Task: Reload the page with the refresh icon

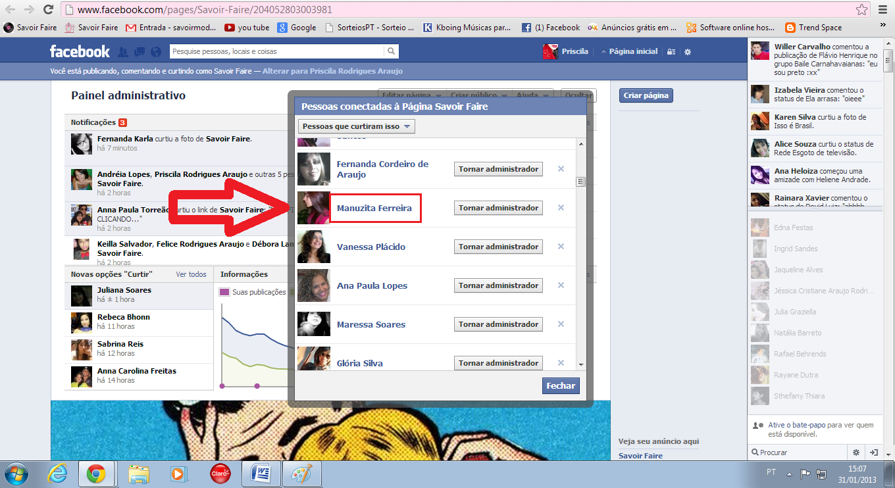Action: [x=48, y=10]
